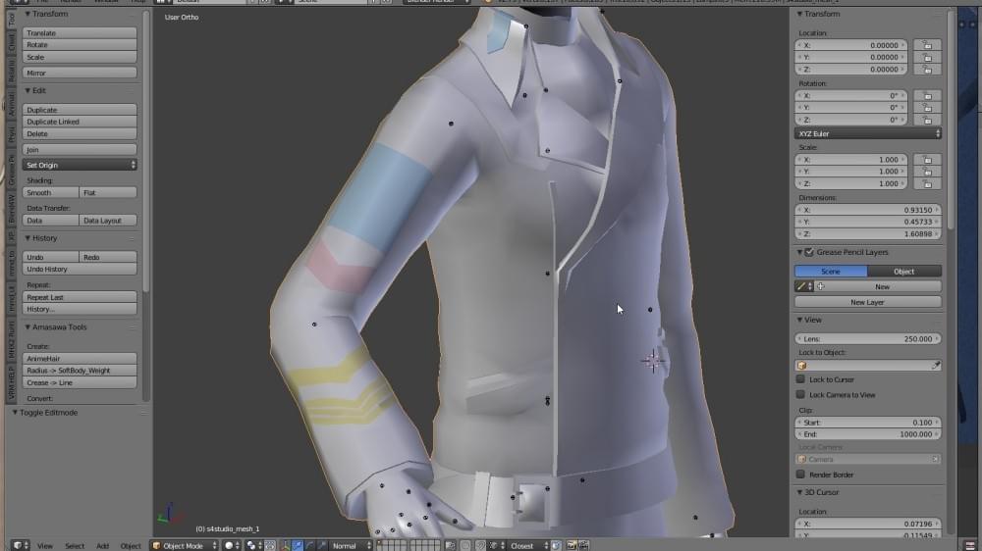Lock the Scale Z value

point(928,183)
